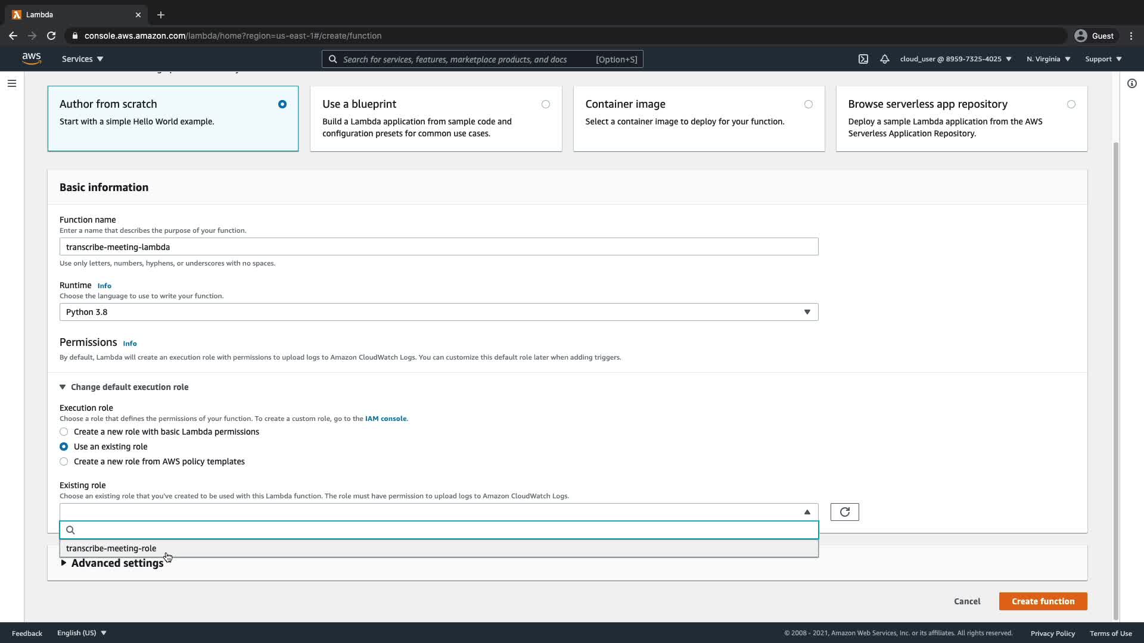Open the left navigation hamburger menu
This screenshot has width=1144, height=643.
pos(12,83)
